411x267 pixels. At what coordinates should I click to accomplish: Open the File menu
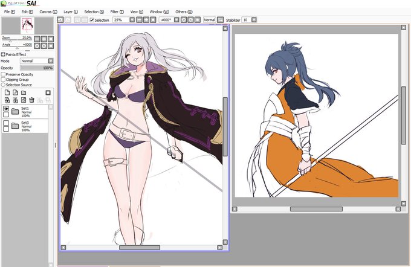click(10, 12)
